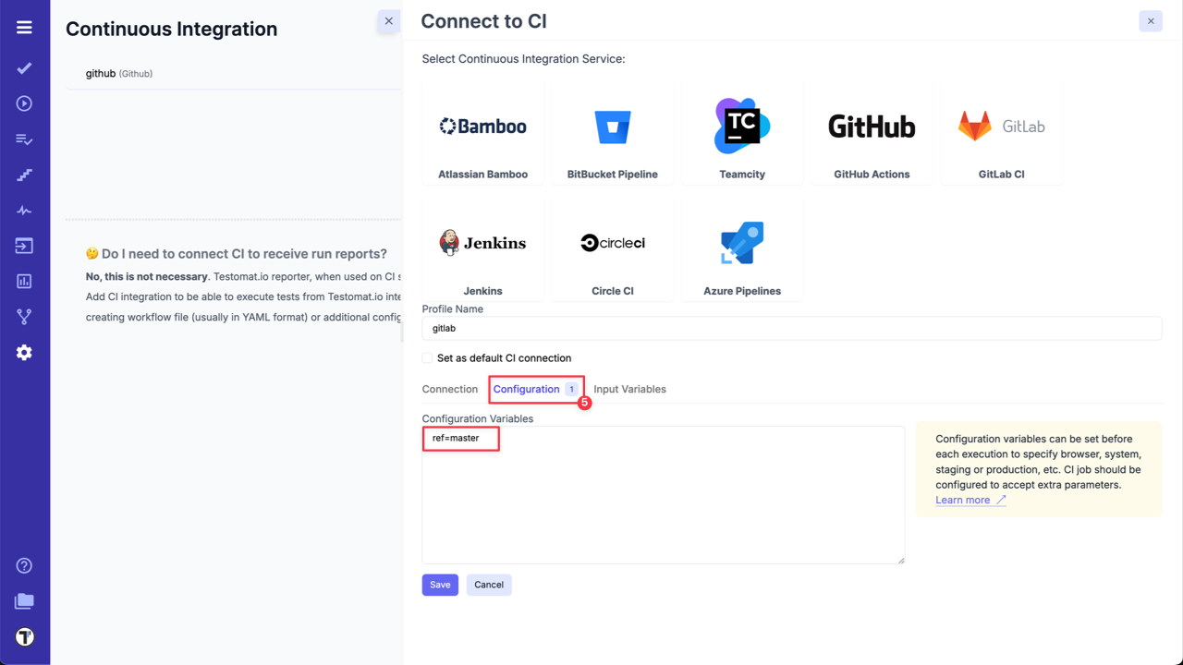Select Azure Pipelines as CI service

pyautogui.click(x=741, y=249)
